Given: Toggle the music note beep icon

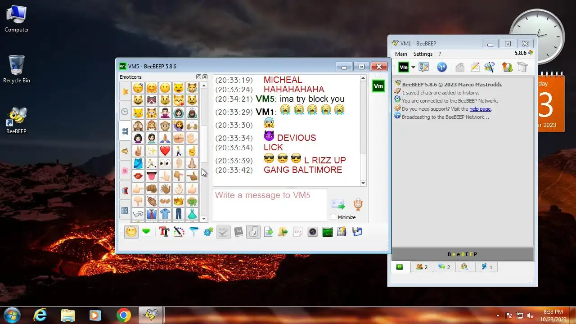Looking at the screenshot, I should tap(253, 232).
